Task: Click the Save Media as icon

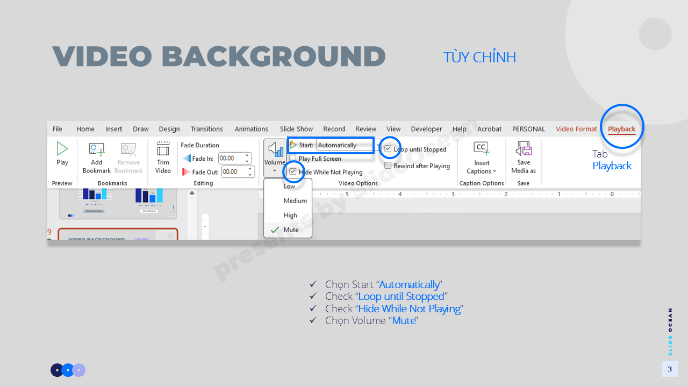Action: pyautogui.click(x=524, y=149)
